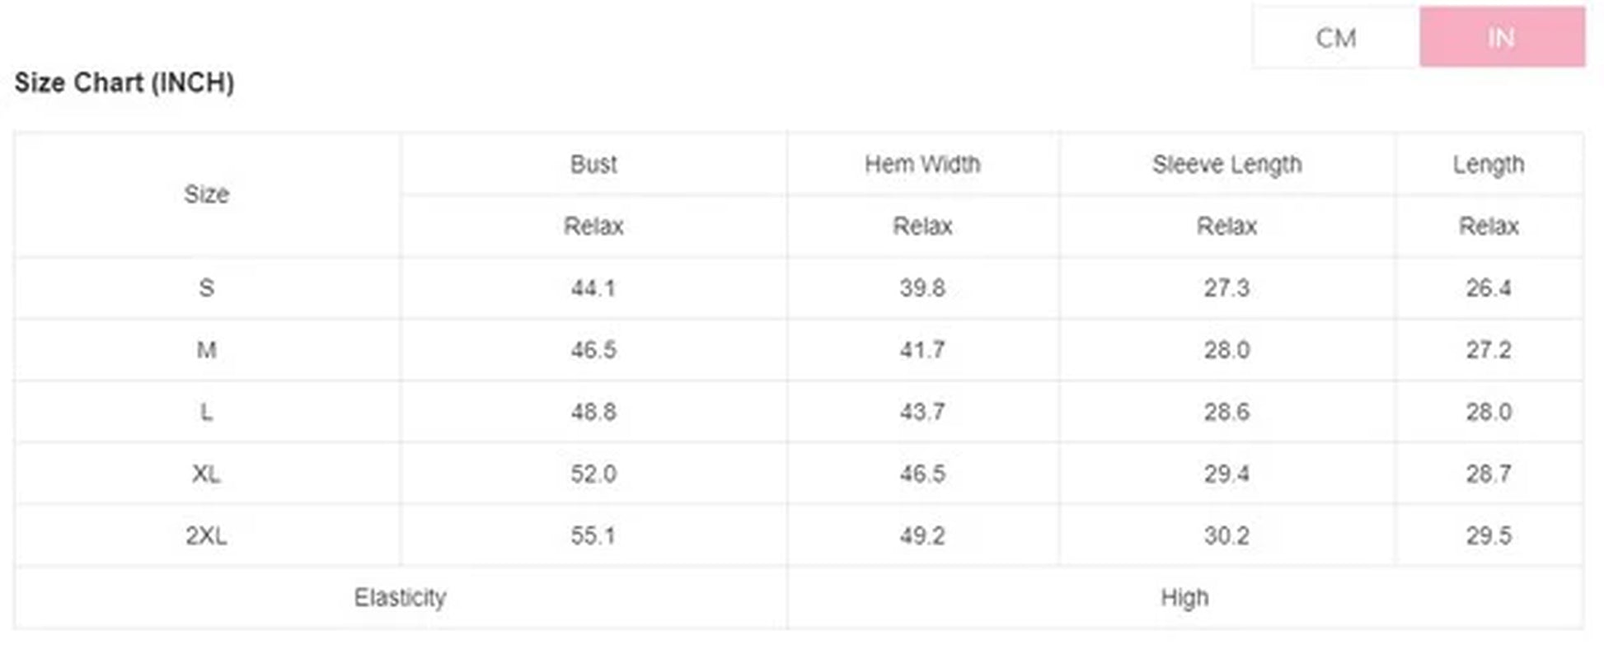Select the XL size row label

(206, 474)
